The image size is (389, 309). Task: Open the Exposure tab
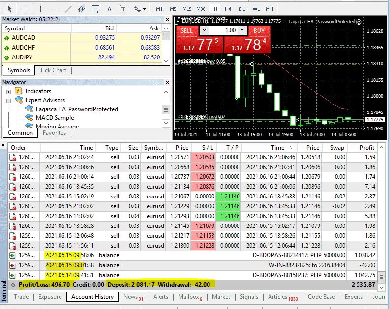click(50, 297)
